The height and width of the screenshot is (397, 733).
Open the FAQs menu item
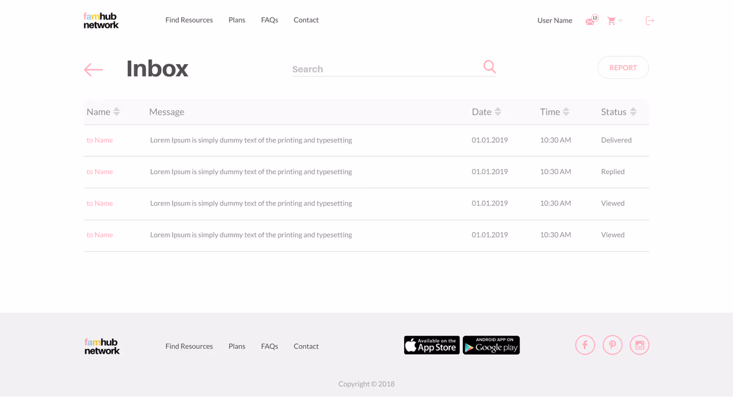(270, 20)
